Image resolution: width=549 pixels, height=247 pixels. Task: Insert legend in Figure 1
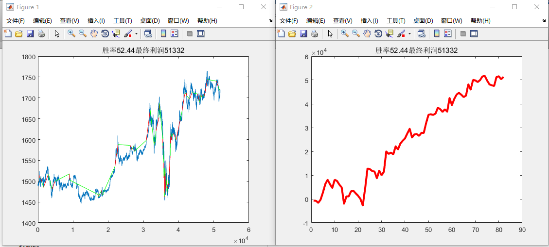pyautogui.click(x=175, y=33)
